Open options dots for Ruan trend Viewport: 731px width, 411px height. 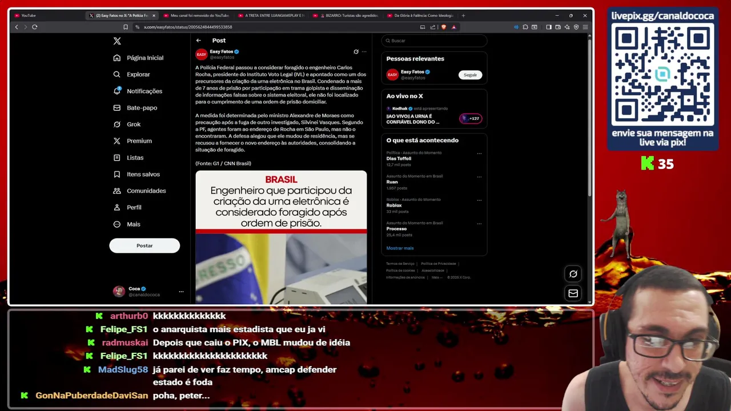click(479, 176)
